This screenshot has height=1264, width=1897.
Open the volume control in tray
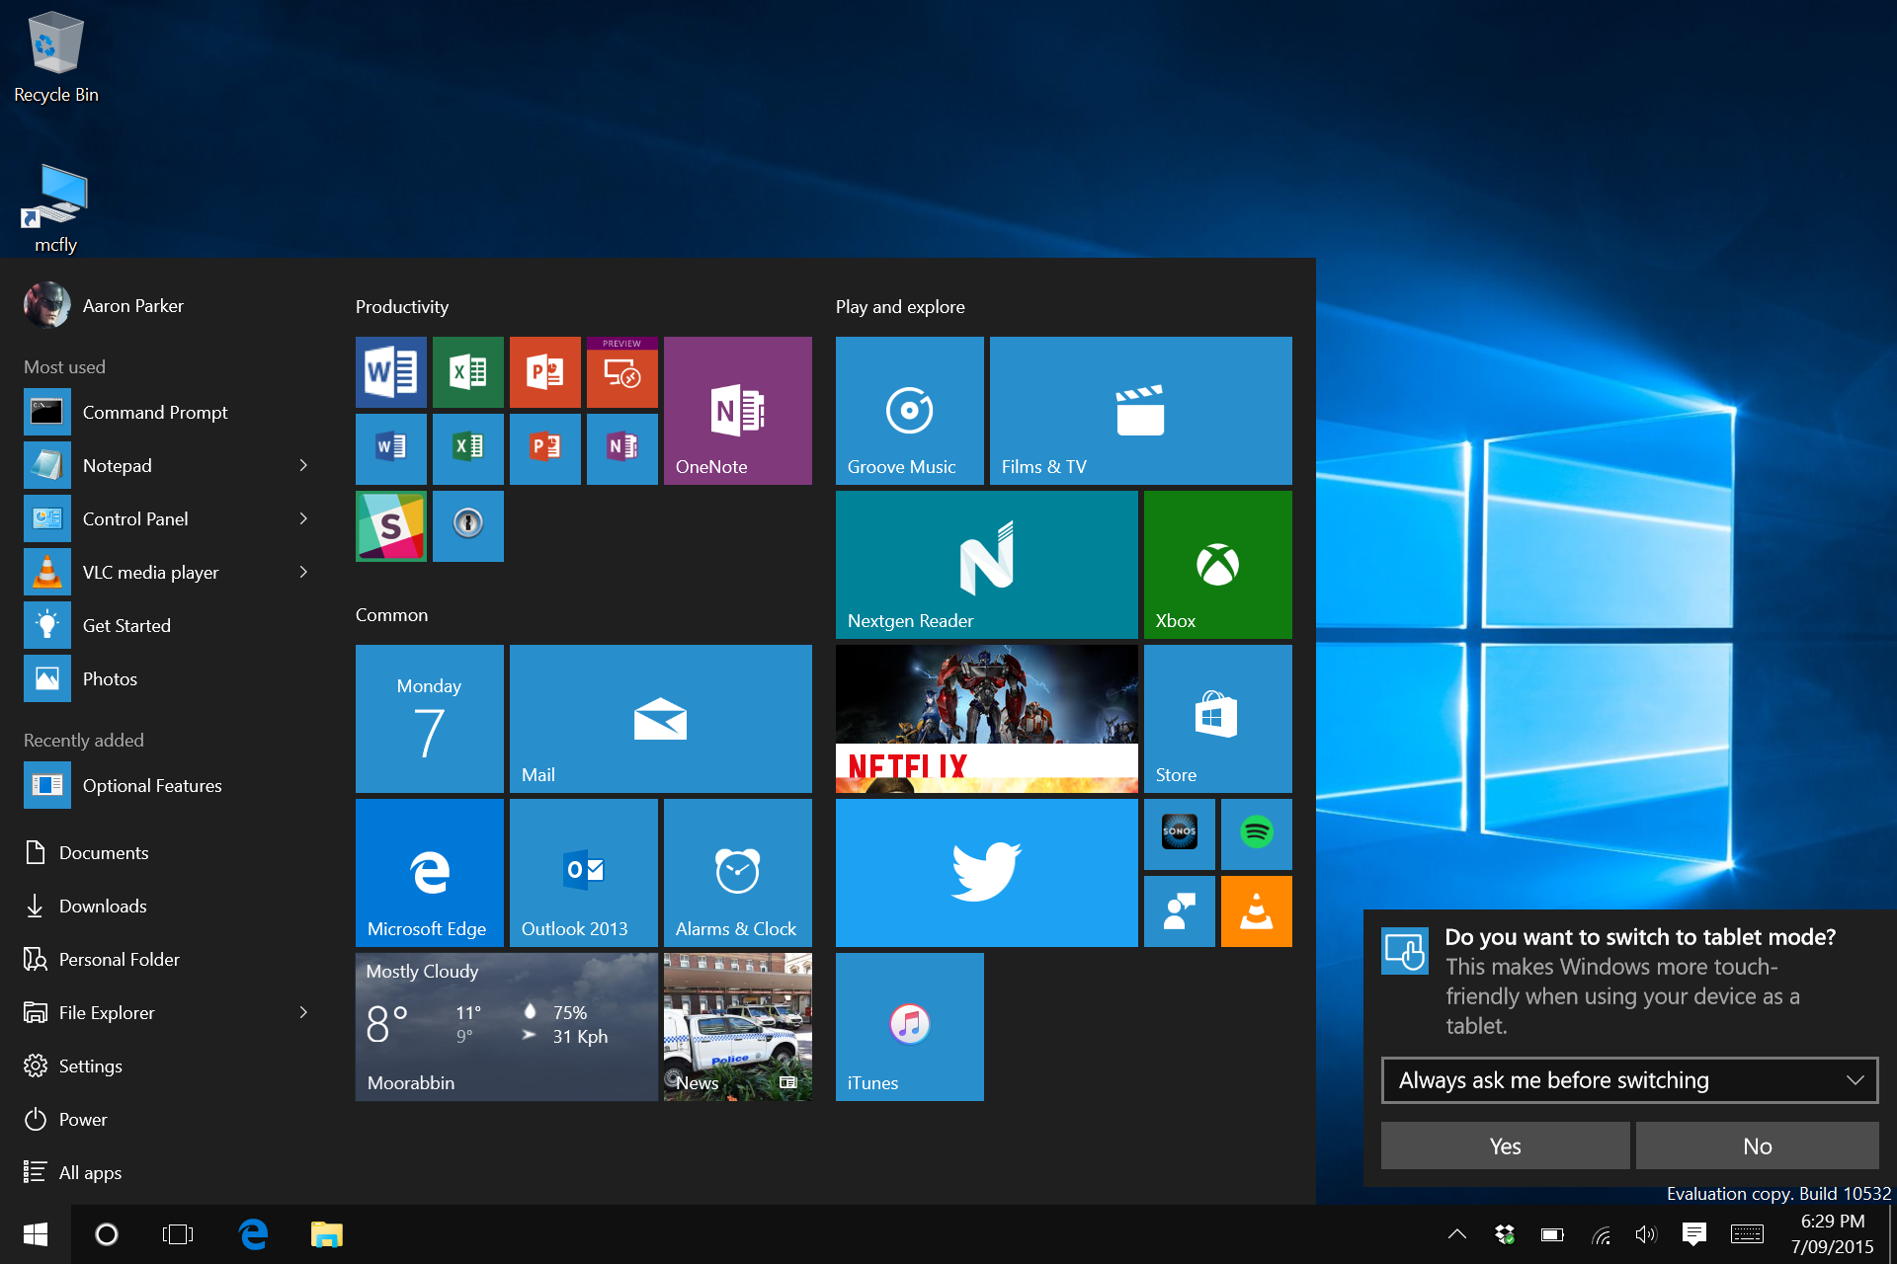click(1646, 1234)
